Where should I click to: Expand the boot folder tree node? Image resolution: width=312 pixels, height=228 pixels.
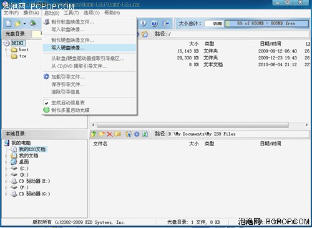[x=6, y=50]
